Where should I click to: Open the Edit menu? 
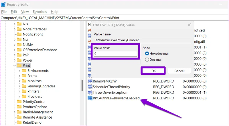click(x=14, y=12)
